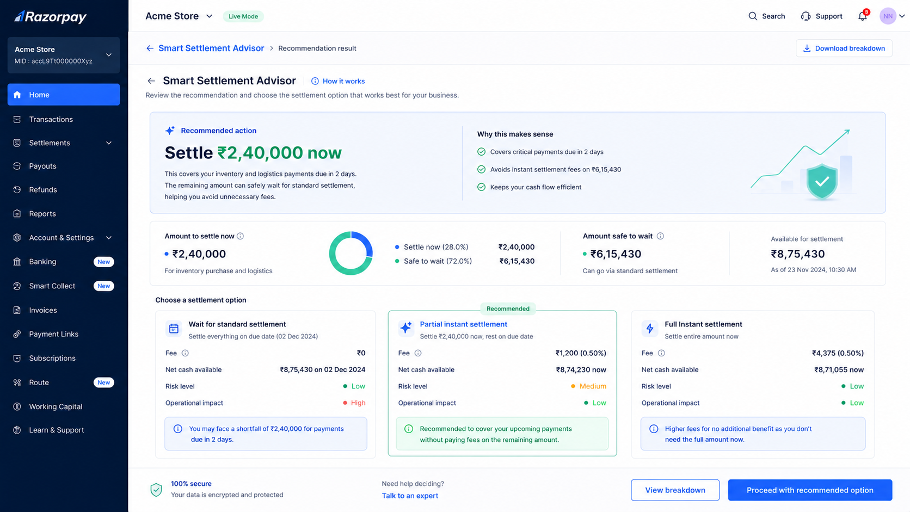Click the Razorpay logo
The width and height of the screenshot is (910, 512).
[50, 17]
